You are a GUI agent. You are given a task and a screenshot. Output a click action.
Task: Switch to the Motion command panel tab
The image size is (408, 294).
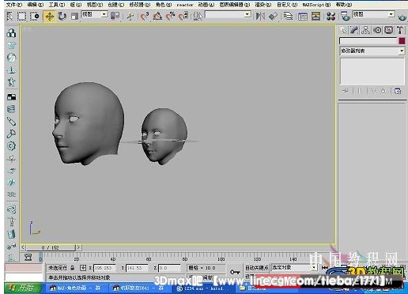point(377,30)
